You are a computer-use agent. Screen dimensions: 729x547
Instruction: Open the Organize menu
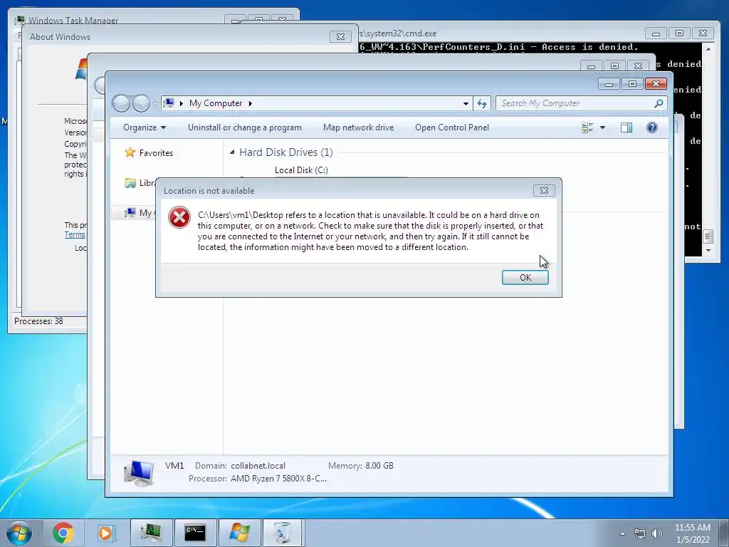[144, 127]
